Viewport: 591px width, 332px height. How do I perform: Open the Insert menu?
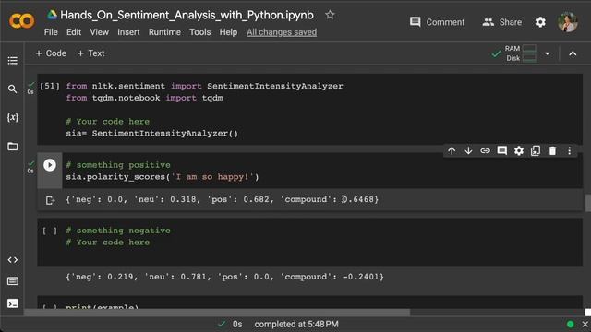(x=128, y=32)
